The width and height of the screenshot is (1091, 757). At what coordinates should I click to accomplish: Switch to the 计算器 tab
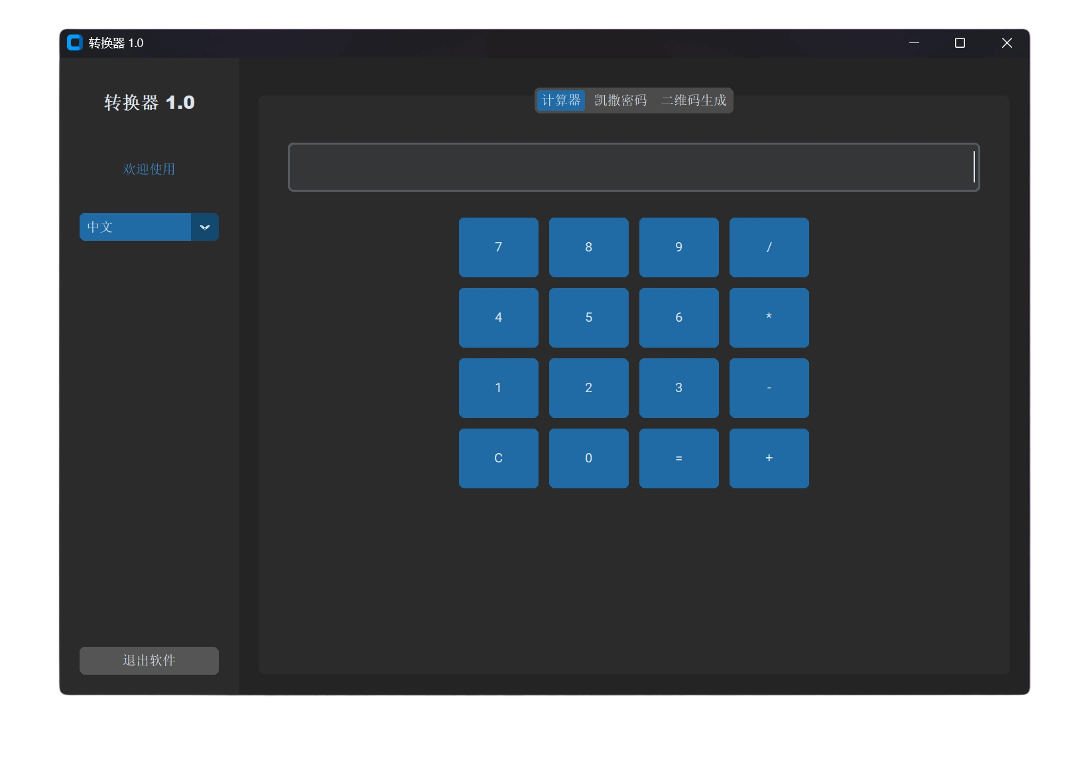pos(561,100)
